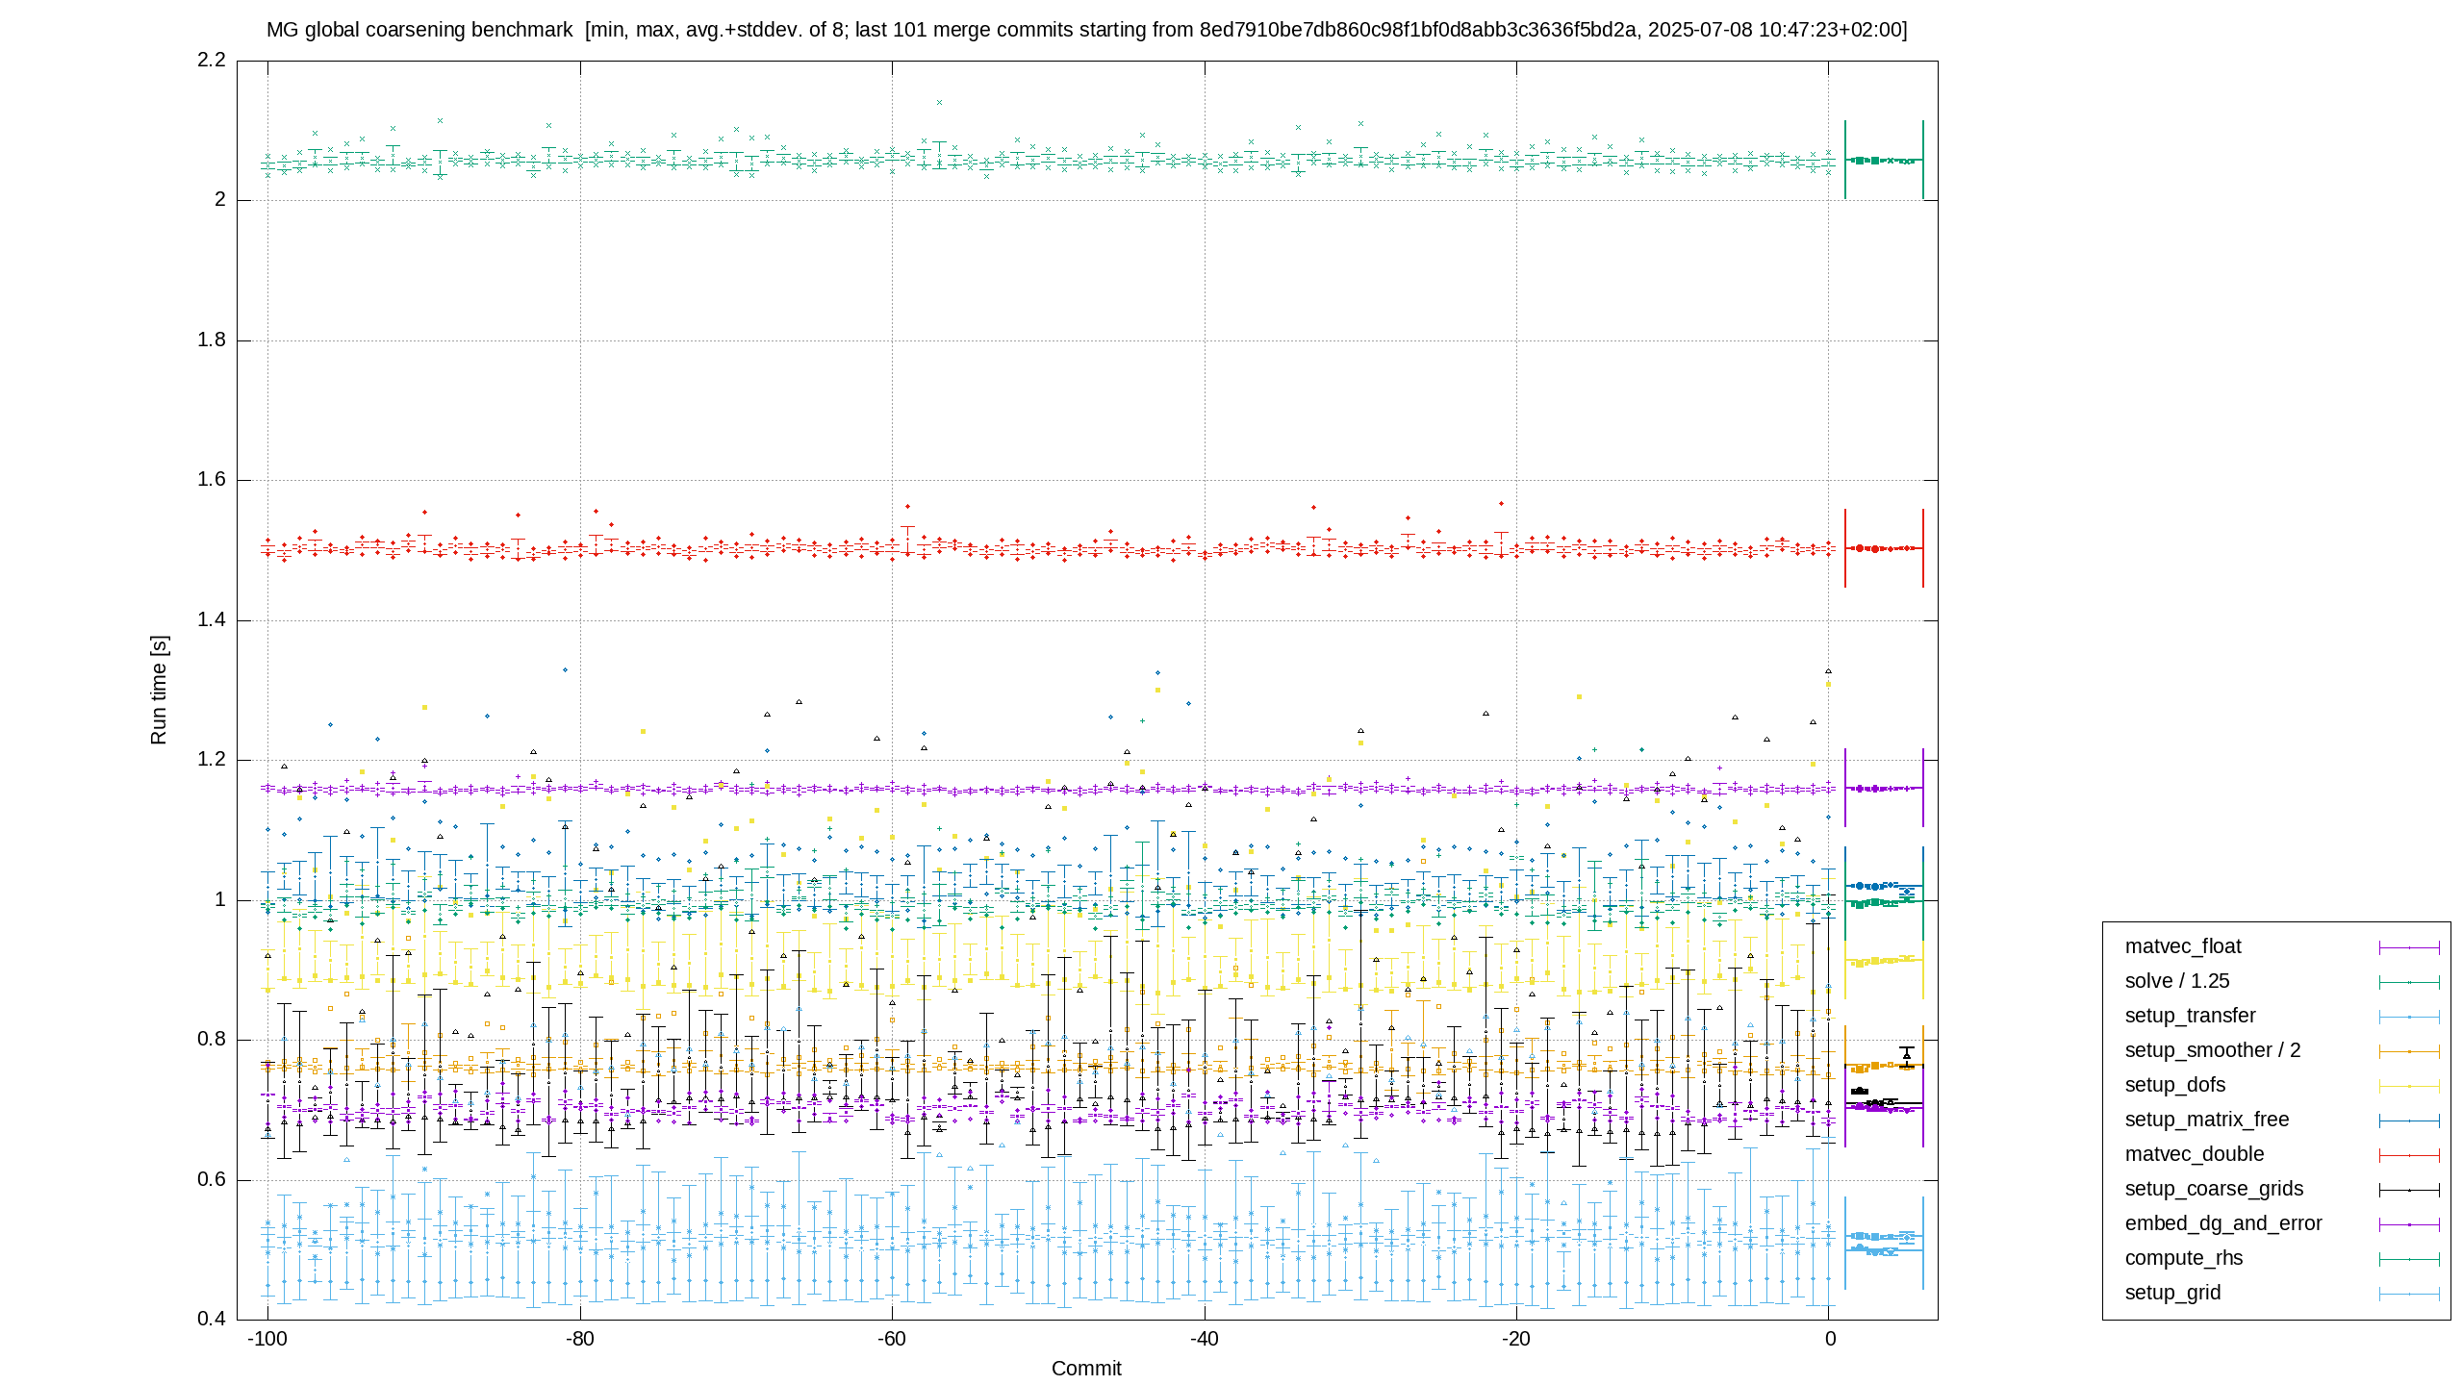Click the Commit x-axis label

pyautogui.click(x=1086, y=1368)
